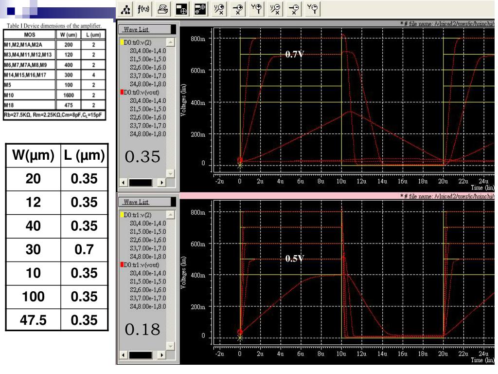Viewport: 498px width, 374px height.
Task: Click the Table I caption text
Action: pos(54,26)
